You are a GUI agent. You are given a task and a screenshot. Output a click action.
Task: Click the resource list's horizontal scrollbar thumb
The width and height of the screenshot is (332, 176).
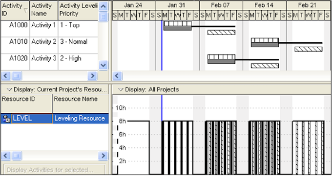coord(17,156)
